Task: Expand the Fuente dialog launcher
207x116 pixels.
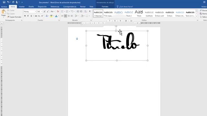Action: tap(59, 20)
